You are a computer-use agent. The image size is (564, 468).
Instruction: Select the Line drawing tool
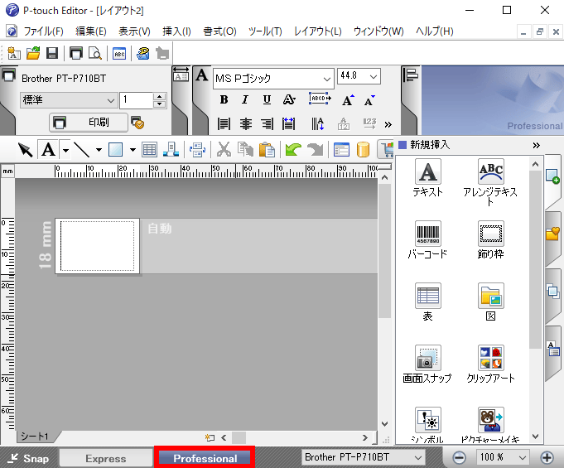tap(82, 150)
